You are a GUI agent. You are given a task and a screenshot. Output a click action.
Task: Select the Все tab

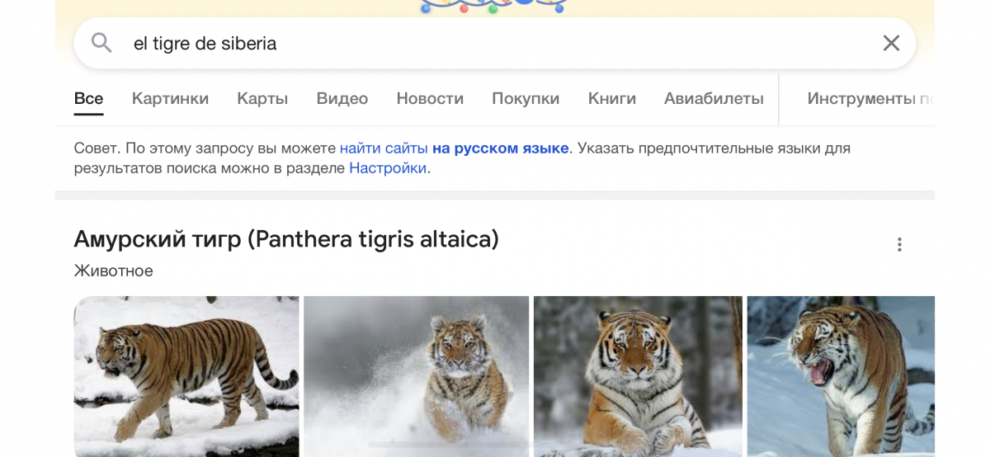pos(88,99)
